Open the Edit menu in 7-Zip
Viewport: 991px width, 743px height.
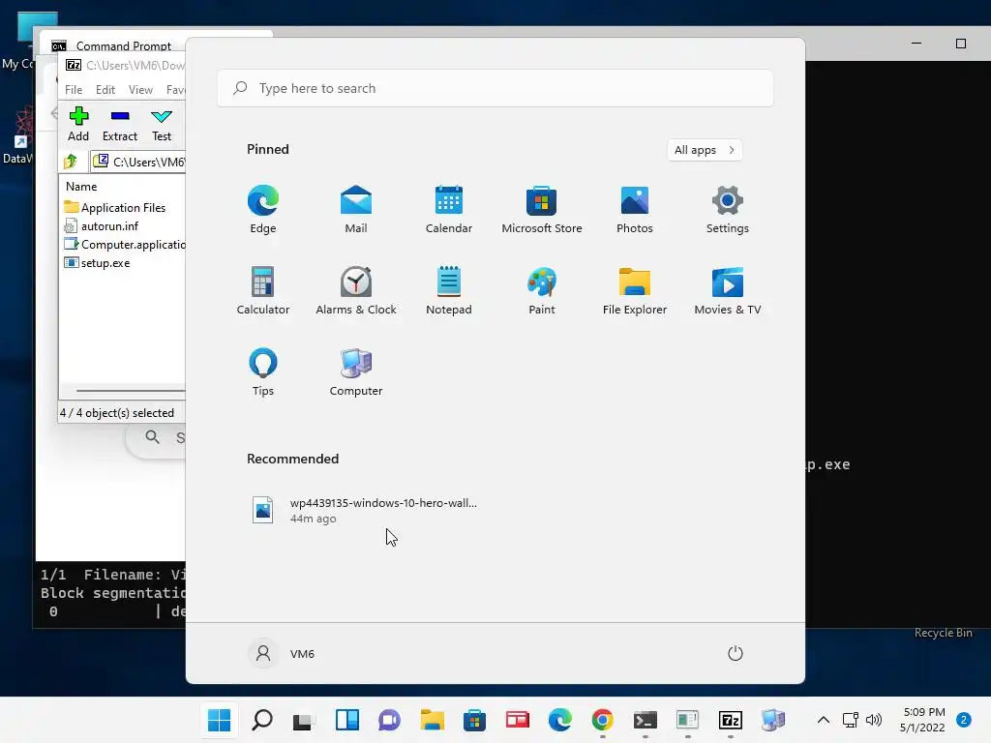105,90
